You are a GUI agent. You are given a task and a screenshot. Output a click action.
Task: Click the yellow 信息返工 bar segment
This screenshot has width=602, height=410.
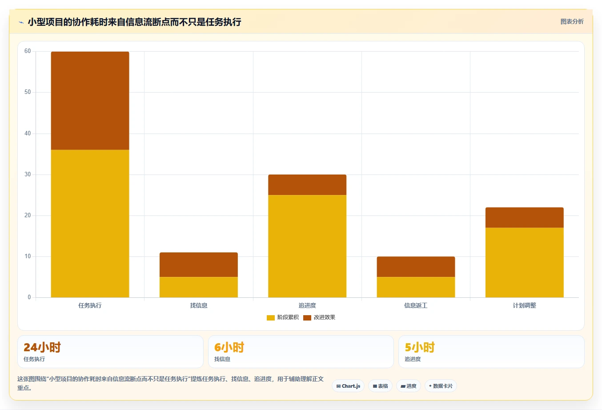pyautogui.click(x=416, y=287)
